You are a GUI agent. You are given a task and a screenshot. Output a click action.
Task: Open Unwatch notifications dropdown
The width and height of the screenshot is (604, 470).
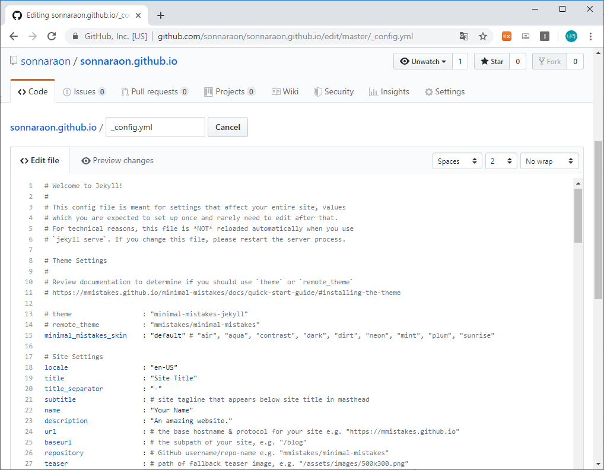[423, 61]
